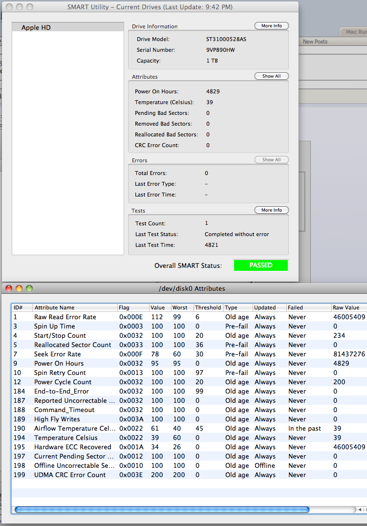Click the horizontal scrollbar left arrow
The width and height of the screenshot is (367, 526).
point(360,509)
